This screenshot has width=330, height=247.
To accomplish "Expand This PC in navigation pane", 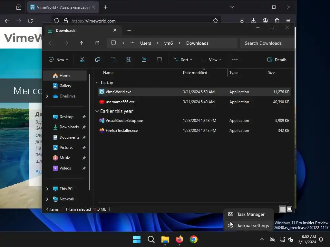I will coord(47,189).
